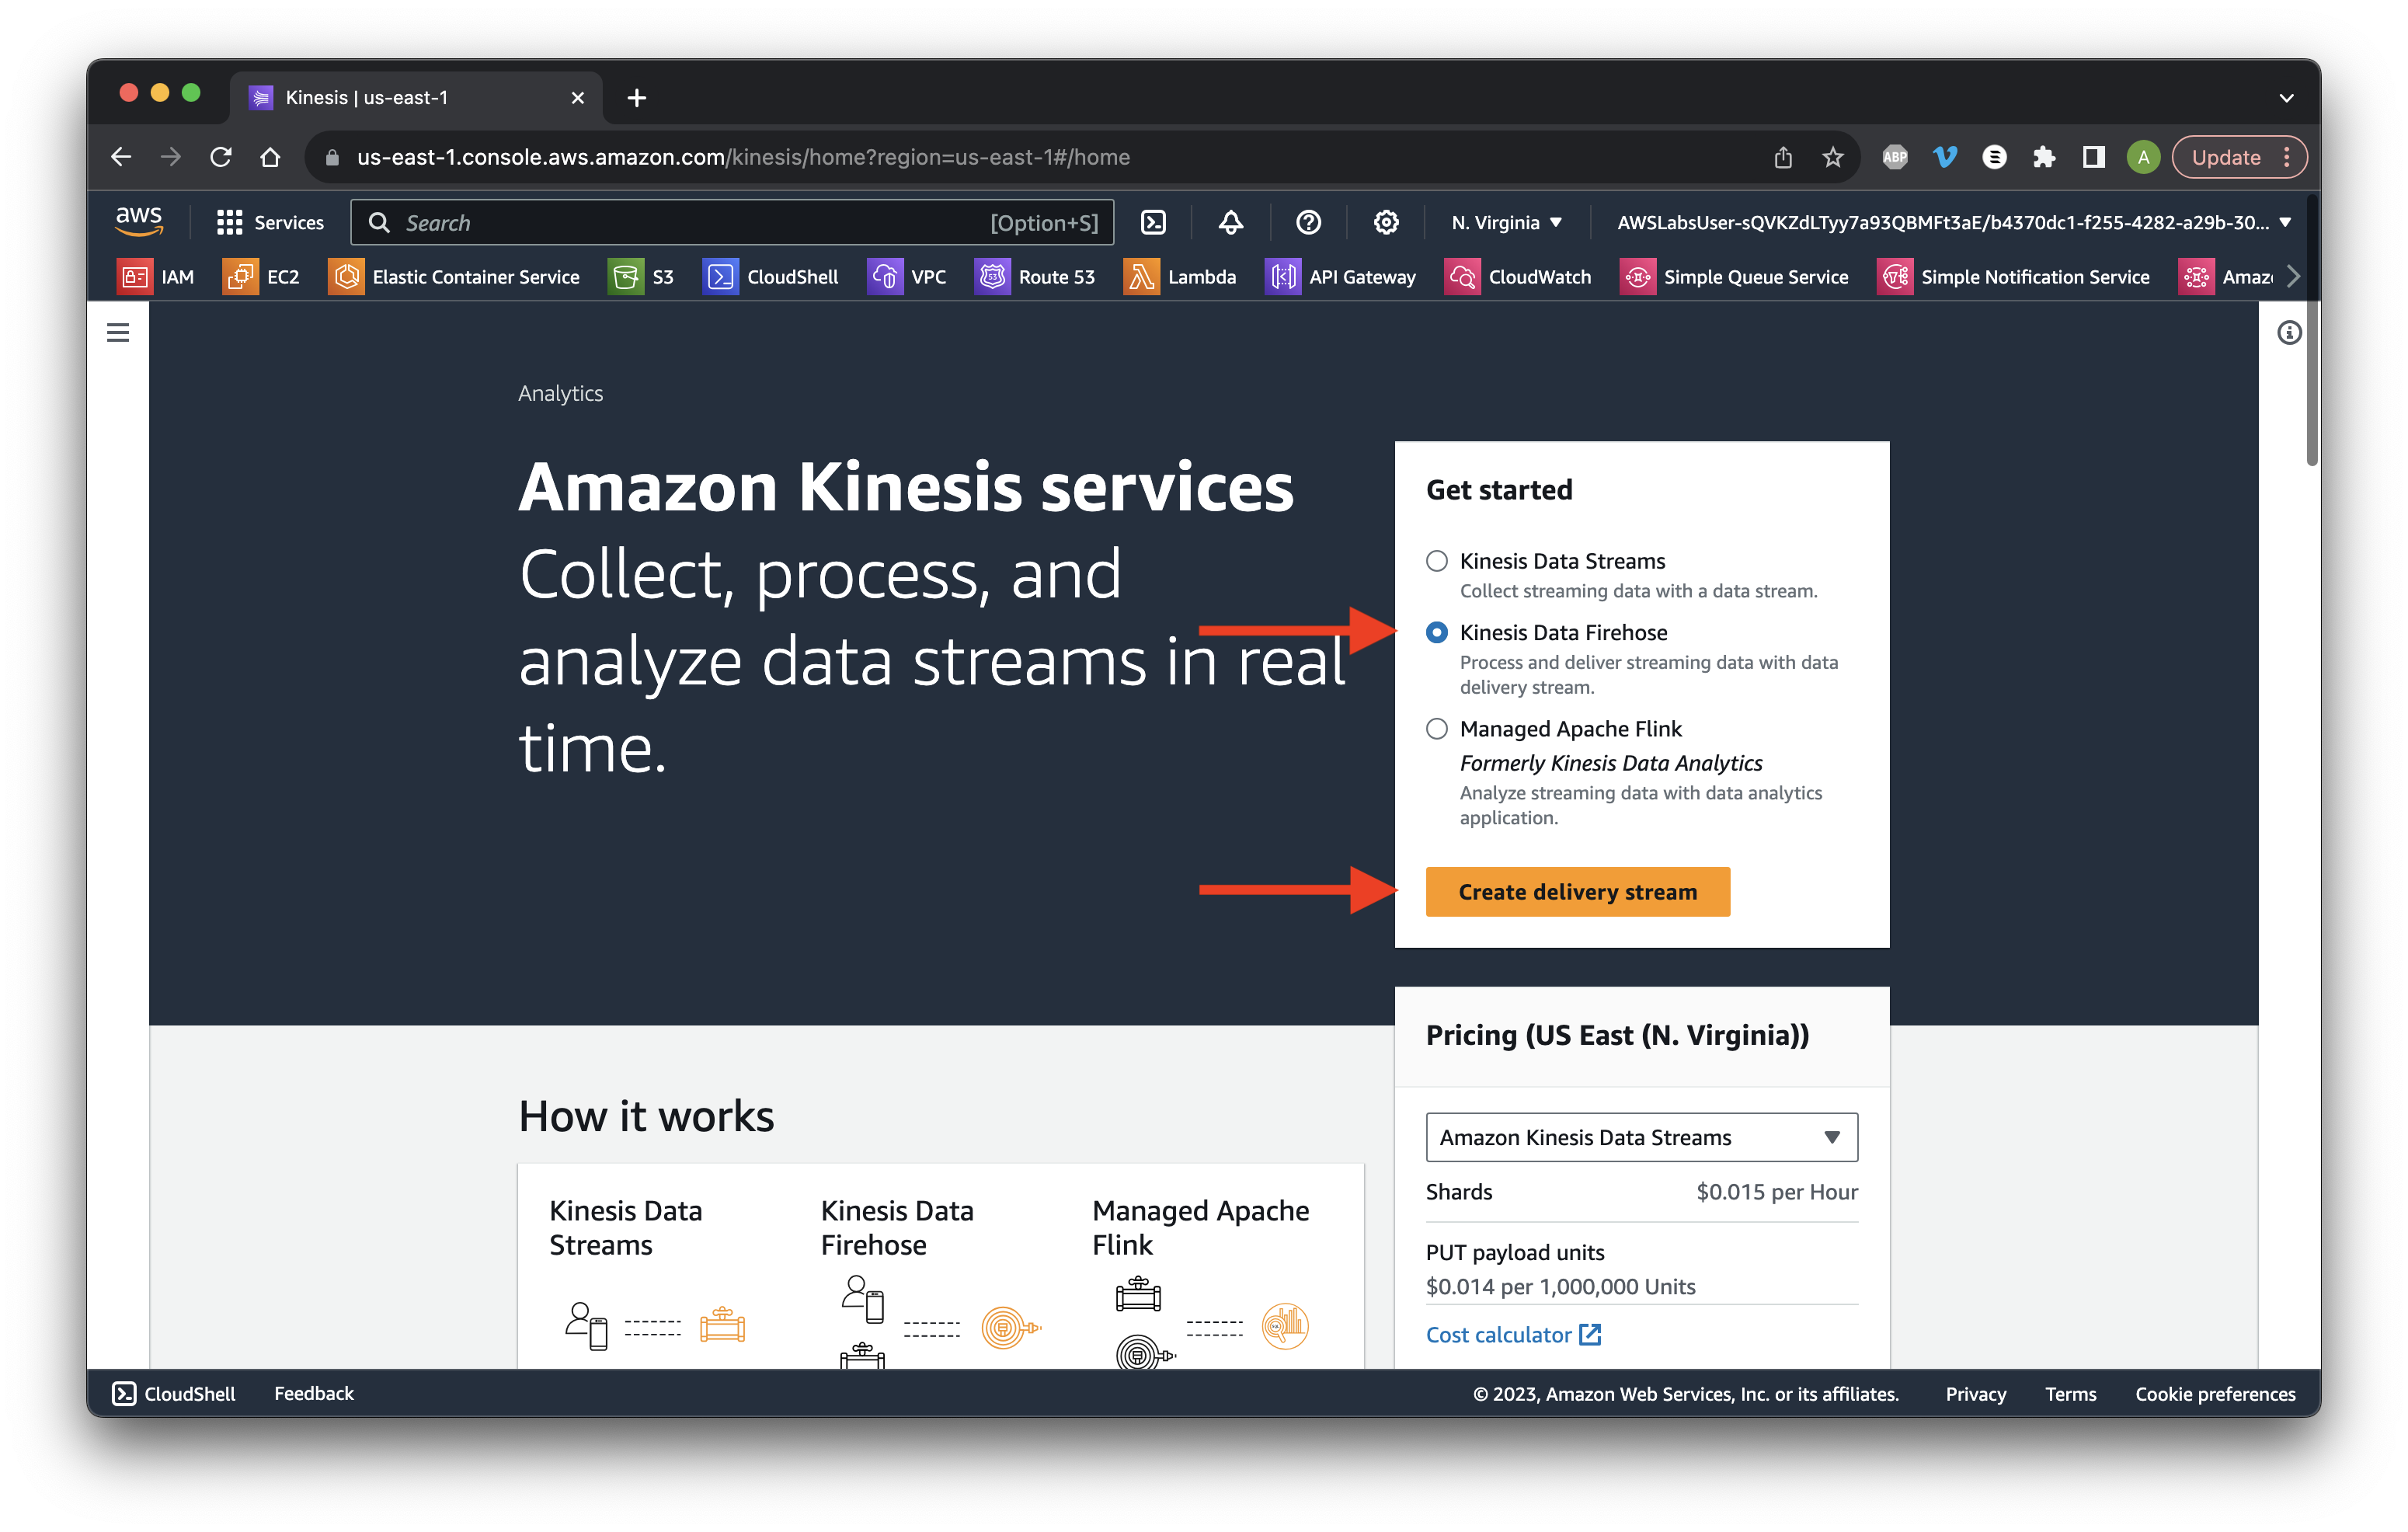This screenshot has height=1532, width=2408.
Task: Bookmark this page with star icon
Action: point(1832,157)
